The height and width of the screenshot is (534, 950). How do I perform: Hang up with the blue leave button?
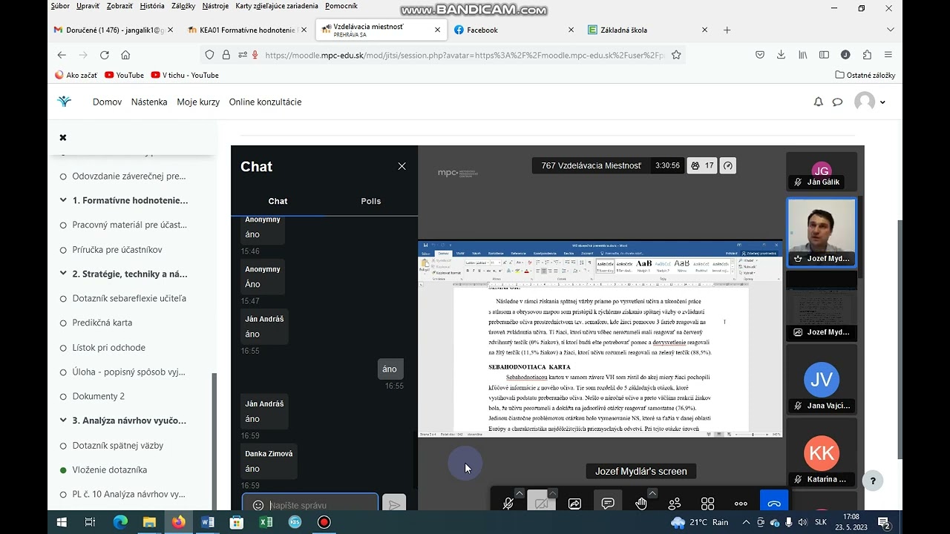(x=774, y=502)
